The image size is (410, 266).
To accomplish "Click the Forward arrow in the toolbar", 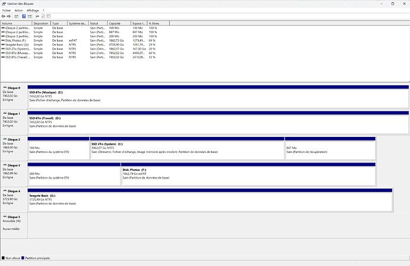I will point(9,16).
